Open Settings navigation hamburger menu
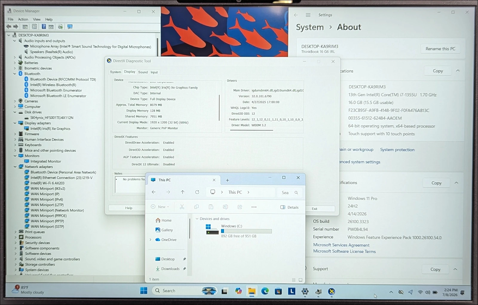478x305 pixels. point(308,15)
